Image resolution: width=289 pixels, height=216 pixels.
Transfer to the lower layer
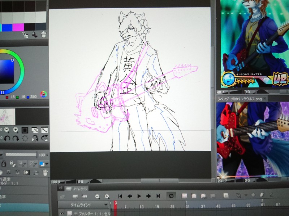click(x=8, y=172)
